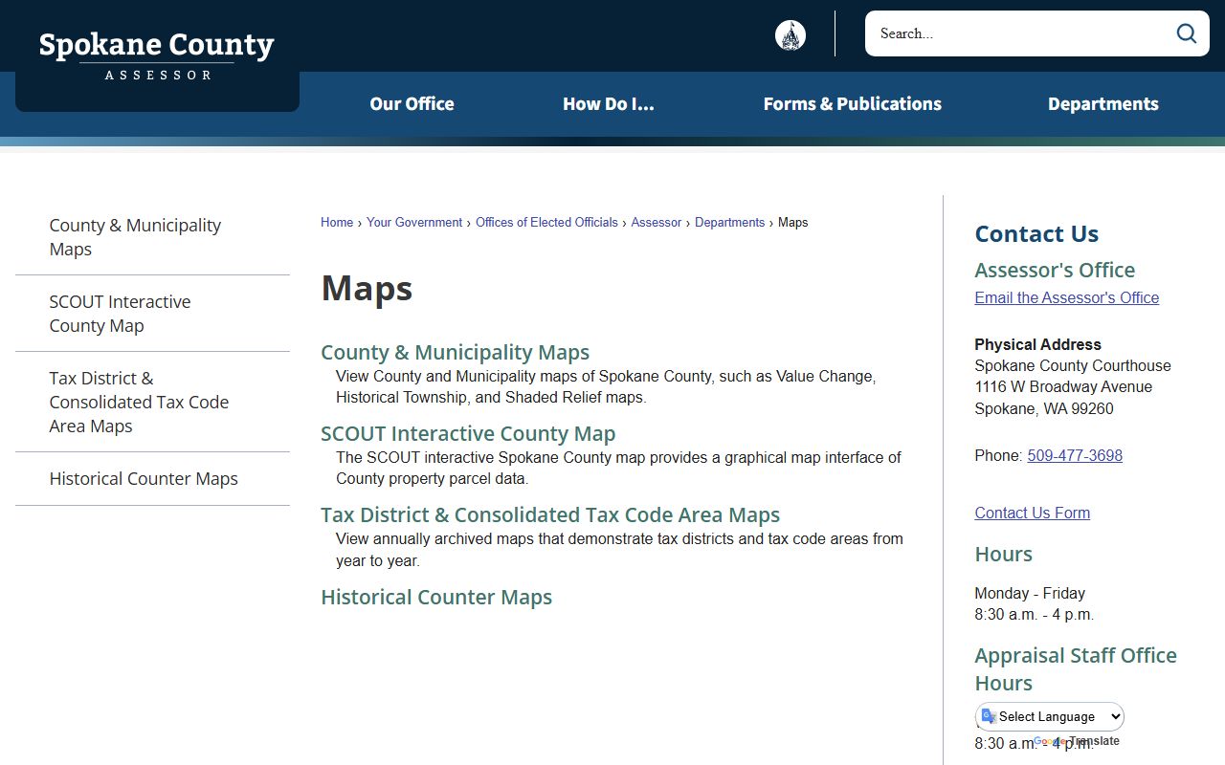Click the Maps page title
Image resolution: width=1225 pixels, height=765 pixels.
(367, 288)
